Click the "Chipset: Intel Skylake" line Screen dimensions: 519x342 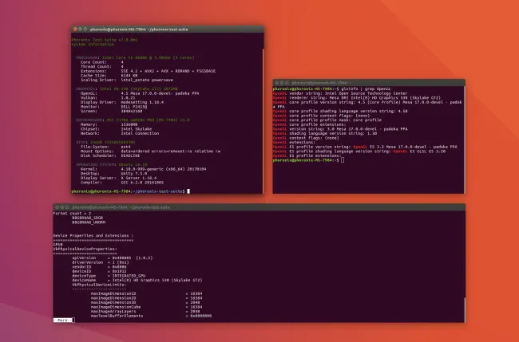[x=117, y=129]
